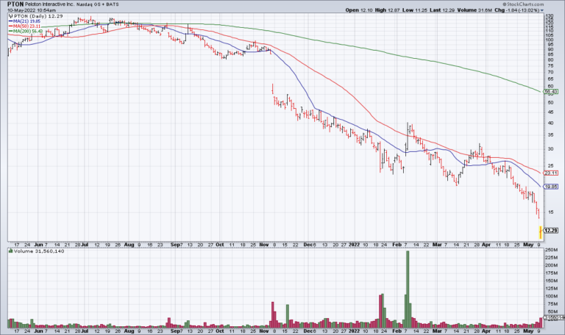Click the 2022 label on the date axis
565x335 pixels.
[354, 242]
